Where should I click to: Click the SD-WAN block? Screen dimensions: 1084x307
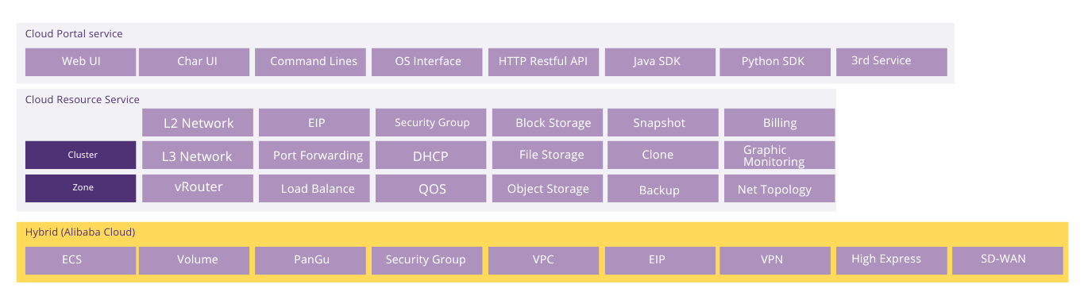1008,260
